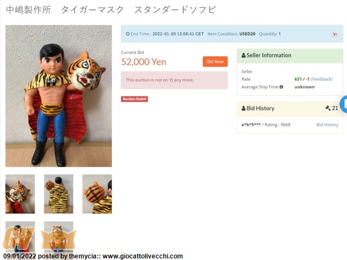Click the gavel bid count icon
Viewport: 347px width, 260px height.
[x=328, y=108]
